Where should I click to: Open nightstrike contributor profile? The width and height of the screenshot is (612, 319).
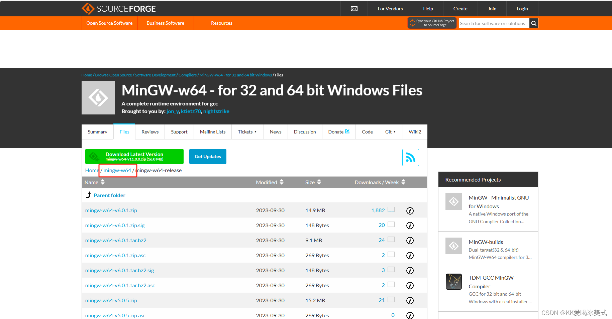pyautogui.click(x=216, y=111)
